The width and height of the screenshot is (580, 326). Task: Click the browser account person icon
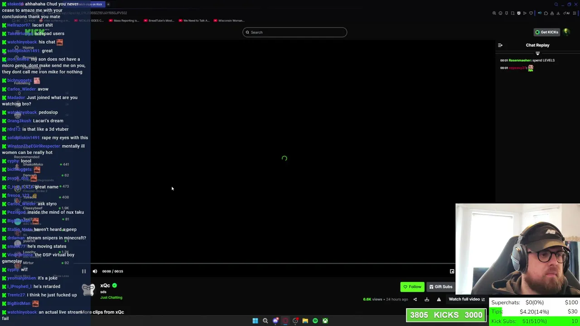[552, 13]
